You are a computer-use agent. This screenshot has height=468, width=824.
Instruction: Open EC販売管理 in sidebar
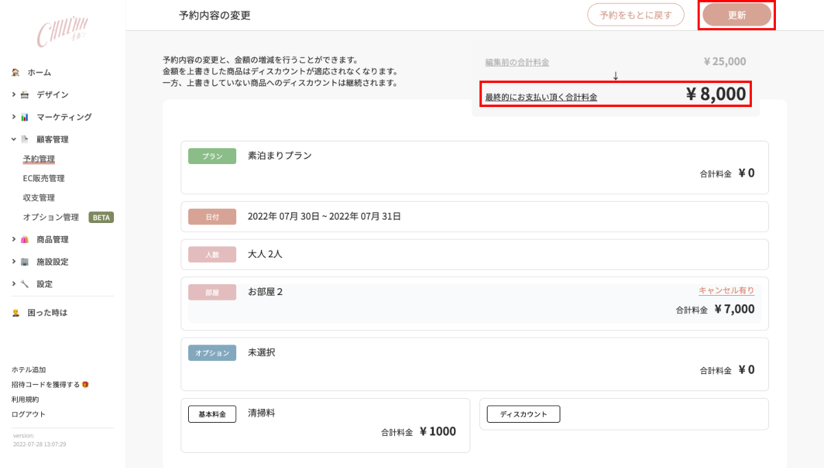(x=43, y=178)
